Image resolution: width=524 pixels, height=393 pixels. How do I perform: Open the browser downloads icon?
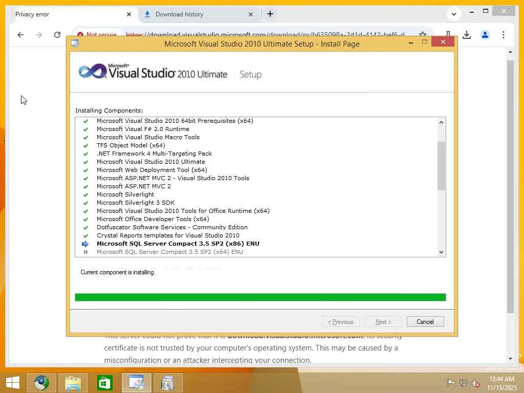(467, 35)
